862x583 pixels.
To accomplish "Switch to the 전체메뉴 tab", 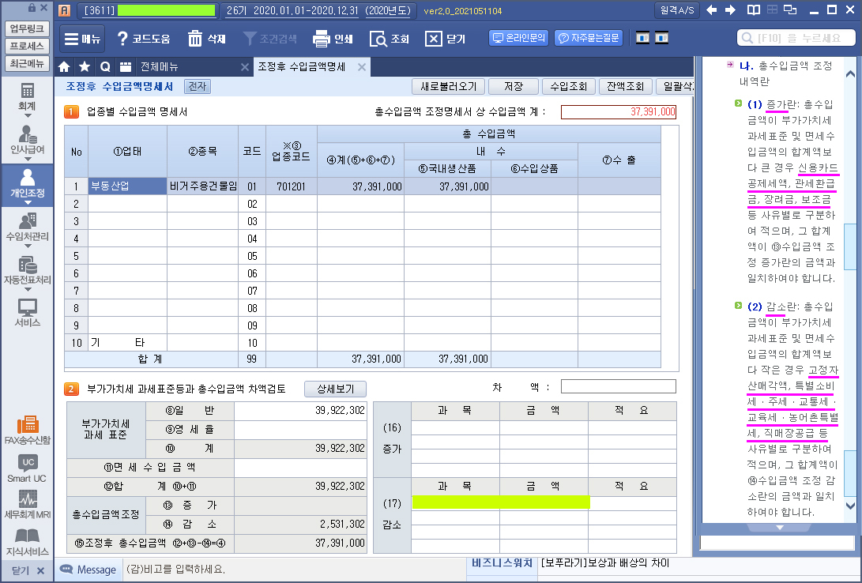I will 159,67.
